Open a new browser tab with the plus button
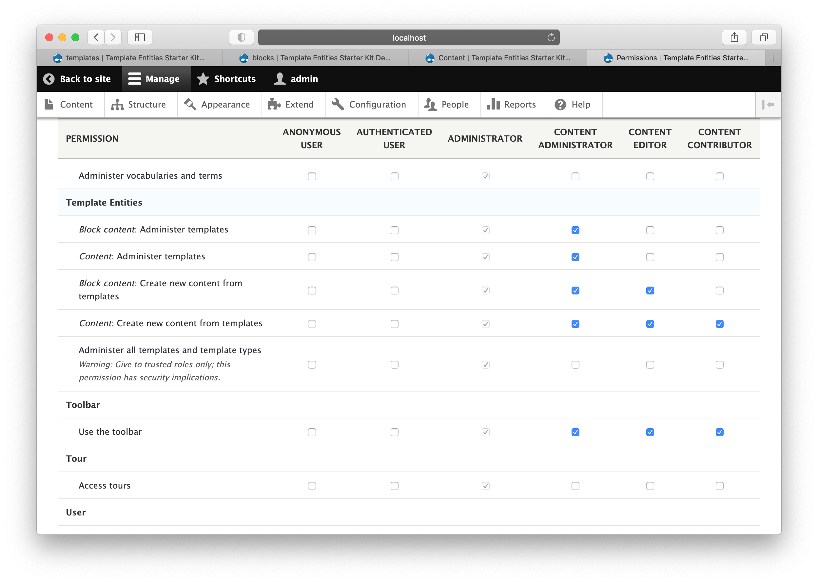Screen dimensions: 818x583 [773, 58]
